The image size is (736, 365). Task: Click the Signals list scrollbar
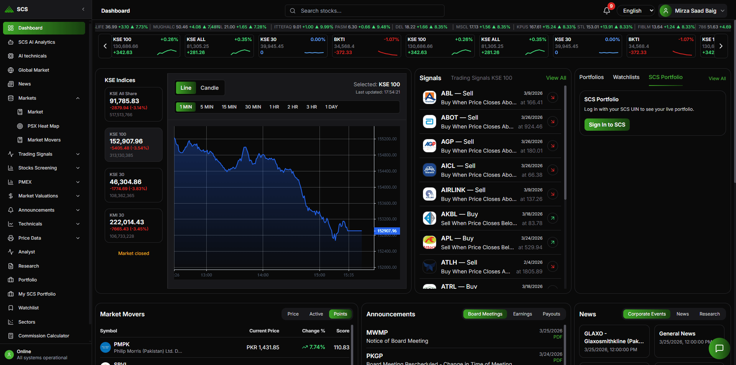565,143
